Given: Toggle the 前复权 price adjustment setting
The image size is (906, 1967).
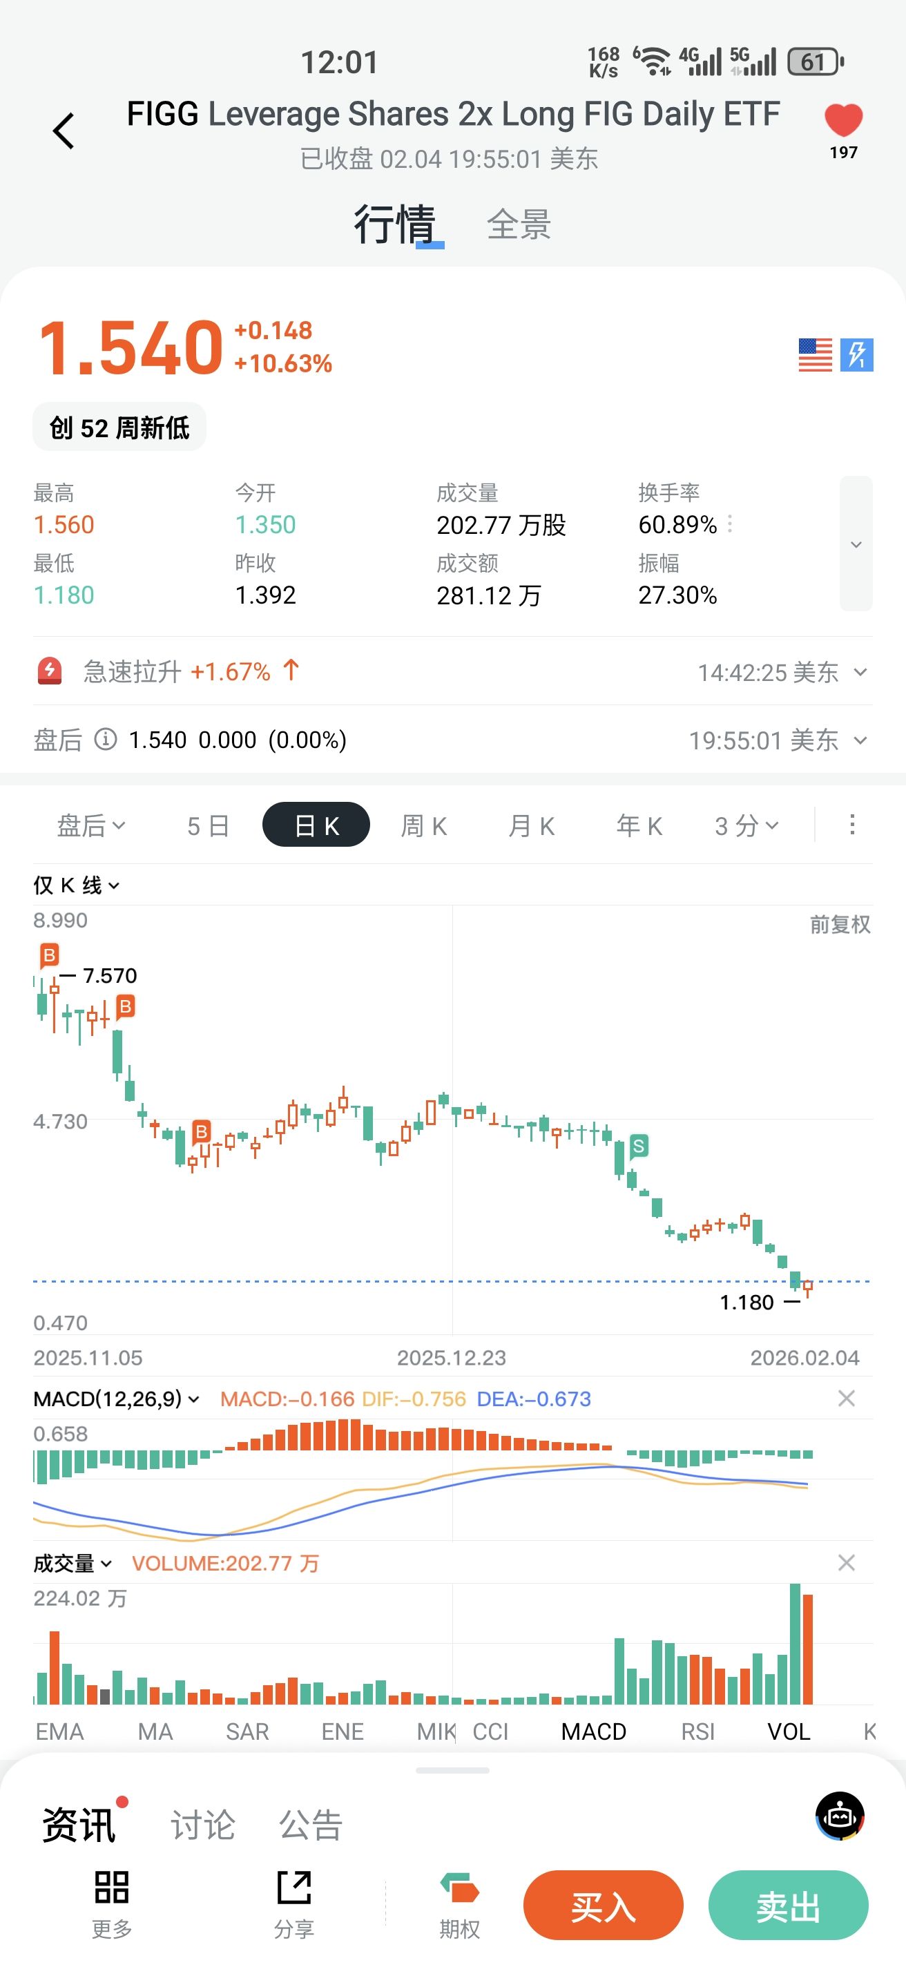Looking at the screenshot, I should pos(840,925).
